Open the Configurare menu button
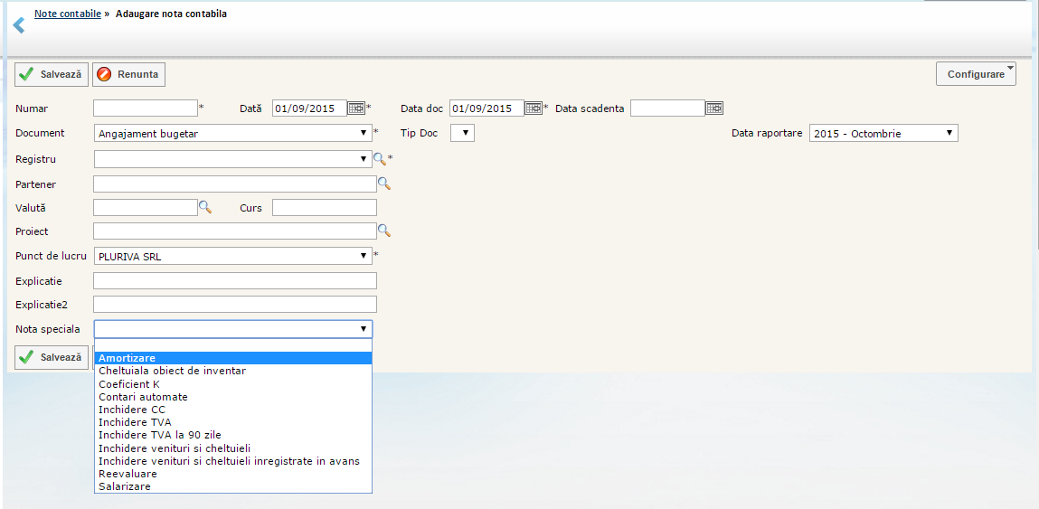 pyautogui.click(x=976, y=74)
